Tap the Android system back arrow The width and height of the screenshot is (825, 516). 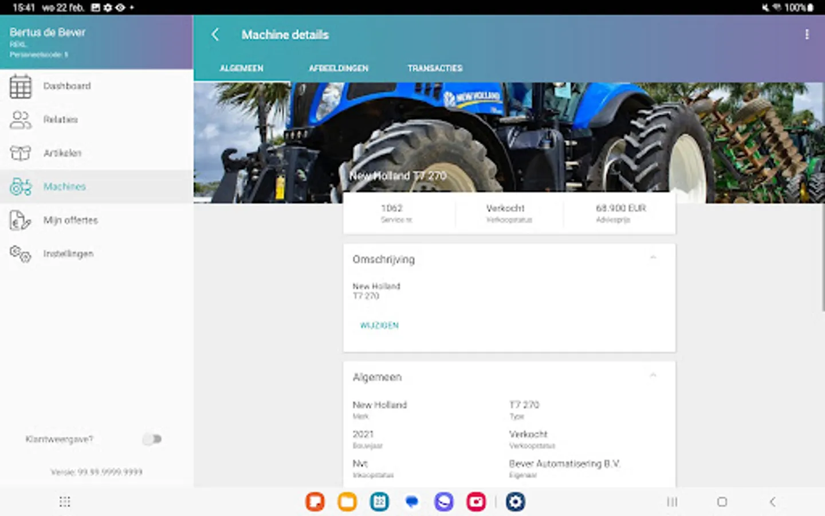772,502
